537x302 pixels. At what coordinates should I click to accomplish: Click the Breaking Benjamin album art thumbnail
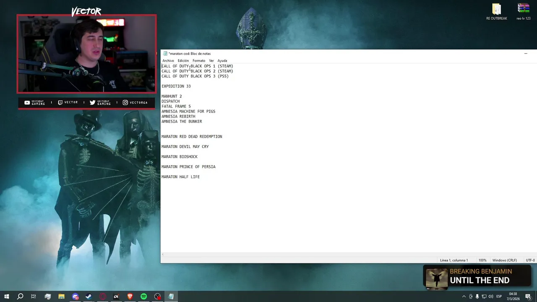coord(436,278)
